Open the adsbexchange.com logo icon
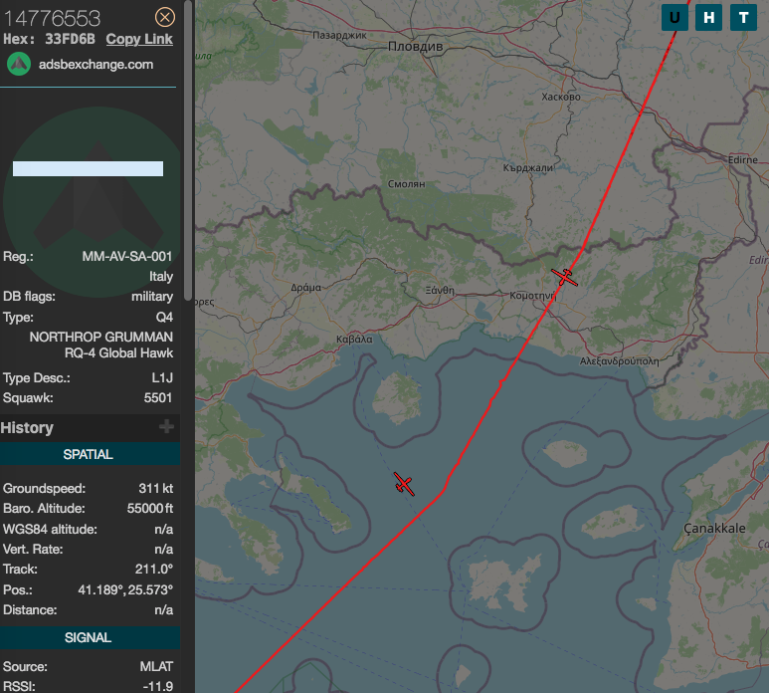769x693 pixels. [19, 65]
